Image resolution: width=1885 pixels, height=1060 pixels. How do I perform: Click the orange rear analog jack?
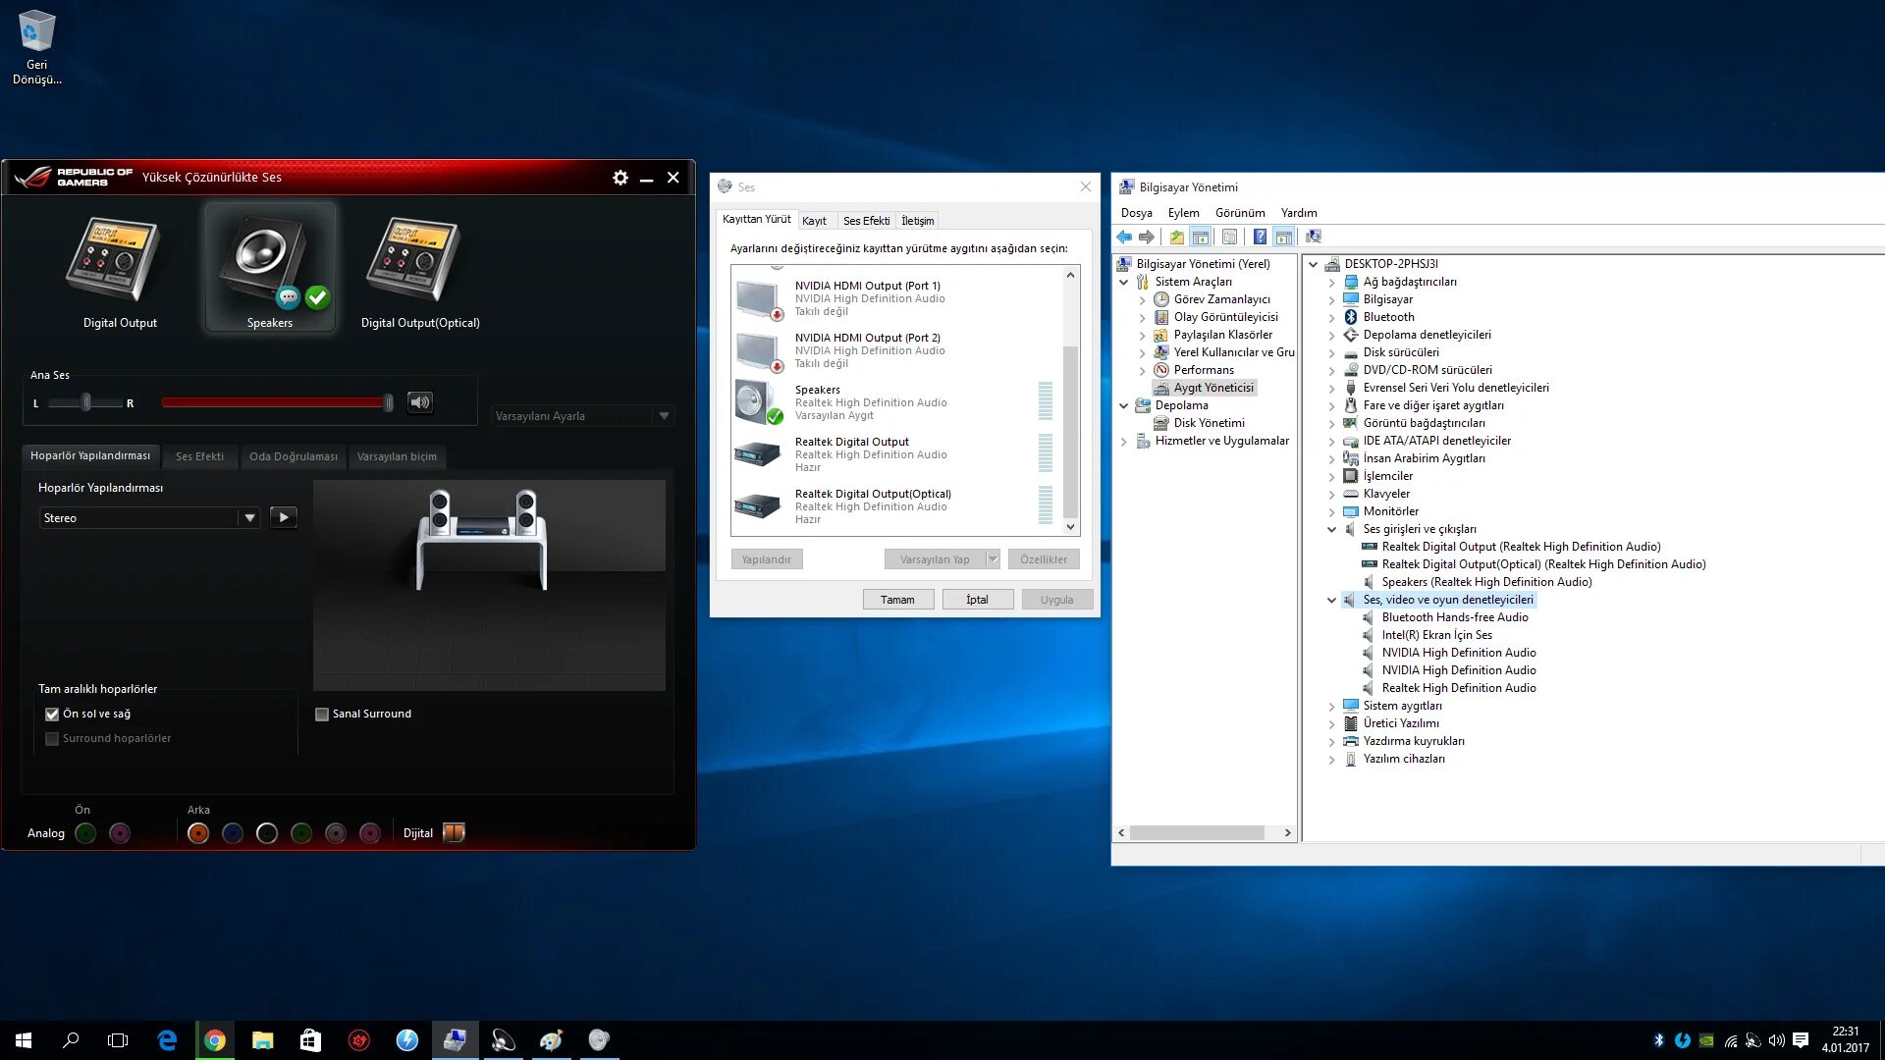pyautogui.click(x=198, y=833)
